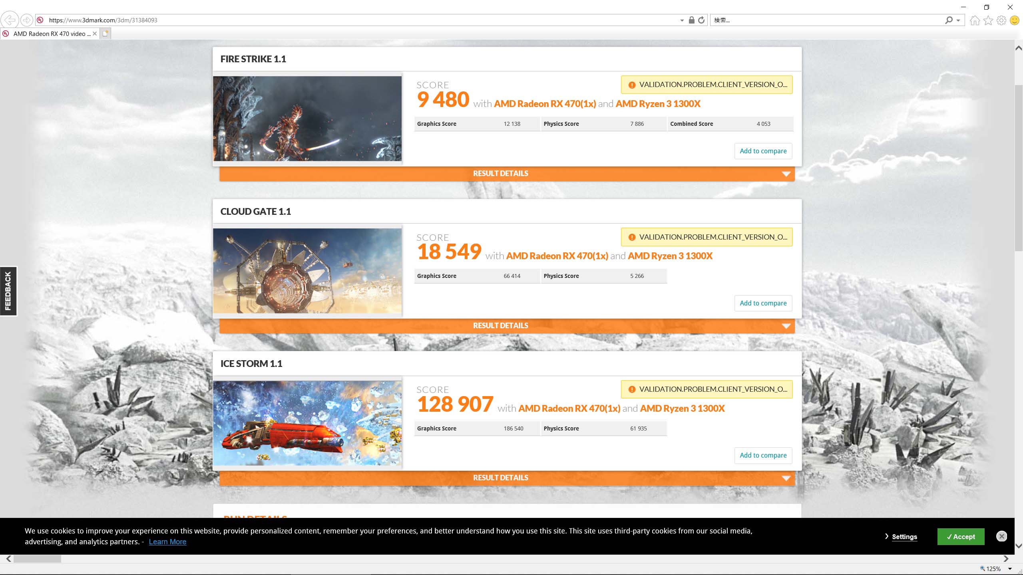Expand Fire Strike RESULT DETAILS bar

pos(507,174)
